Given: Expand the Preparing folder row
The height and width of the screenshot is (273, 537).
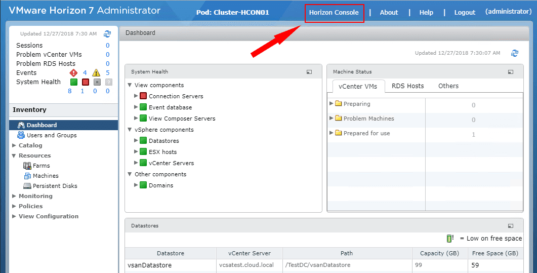Looking at the screenshot, I should pyautogui.click(x=331, y=103).
